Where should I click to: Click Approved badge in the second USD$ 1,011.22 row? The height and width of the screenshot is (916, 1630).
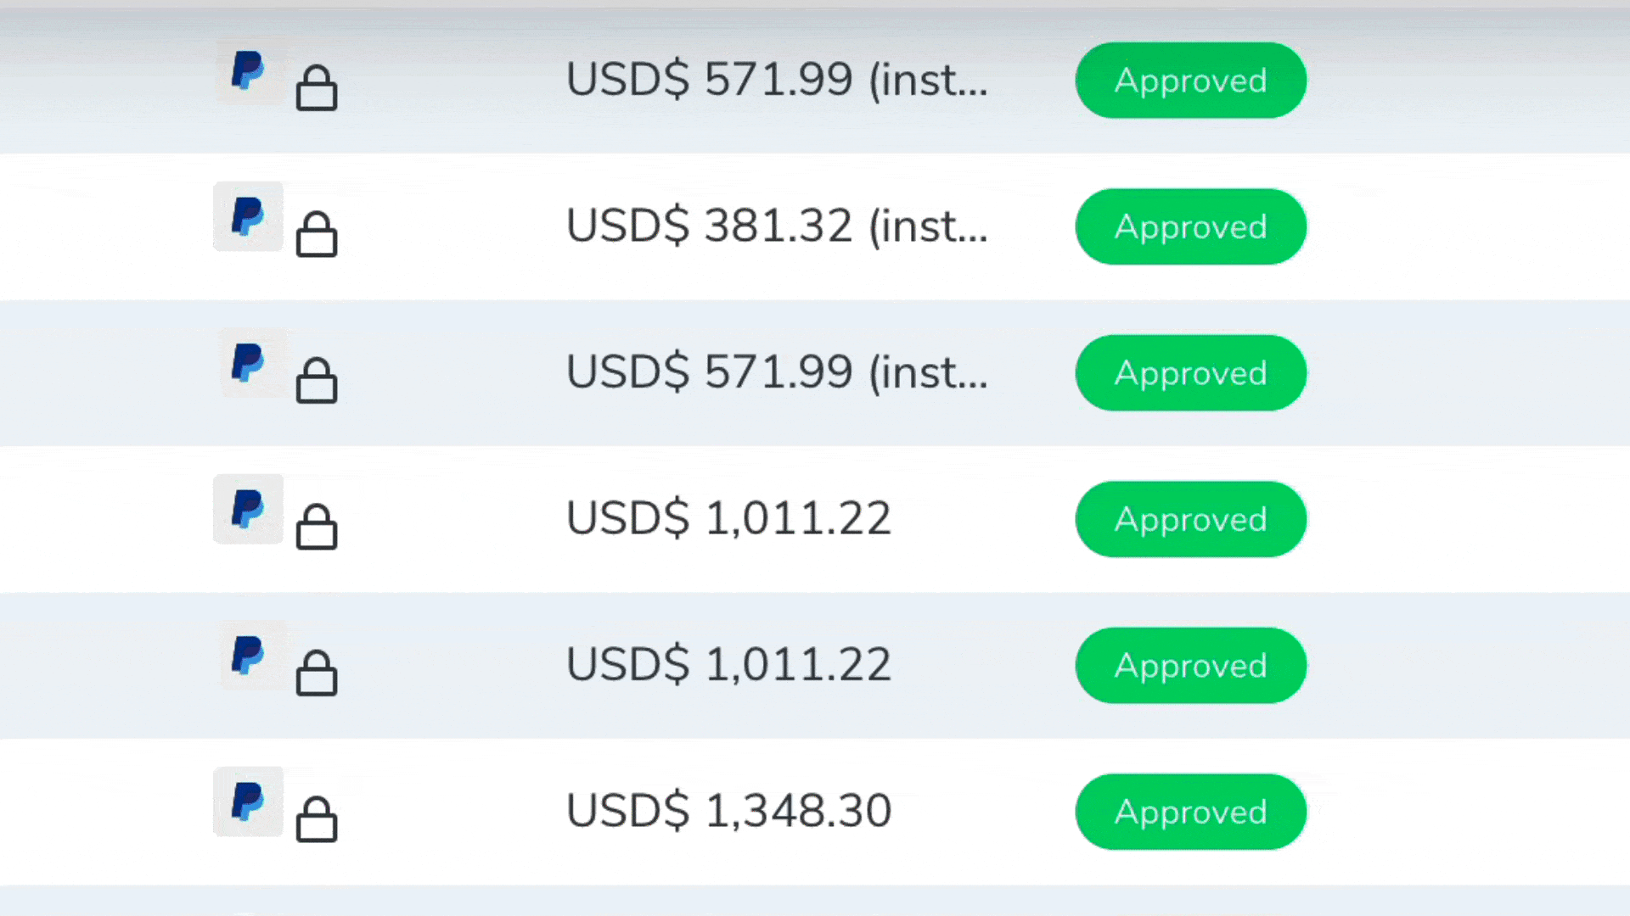tap(1190, 666)
